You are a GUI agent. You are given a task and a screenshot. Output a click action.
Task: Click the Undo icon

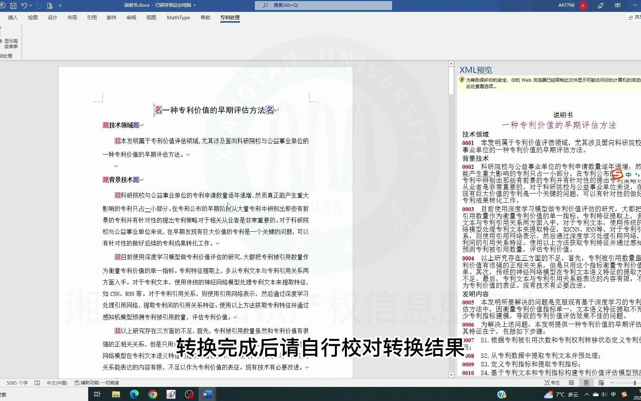point(23,6)
